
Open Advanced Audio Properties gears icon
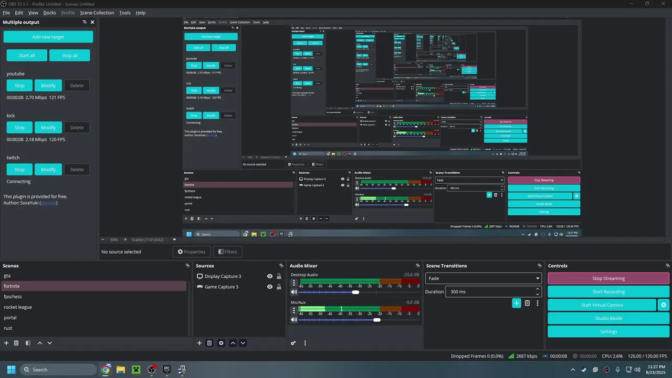coord(293,343)
